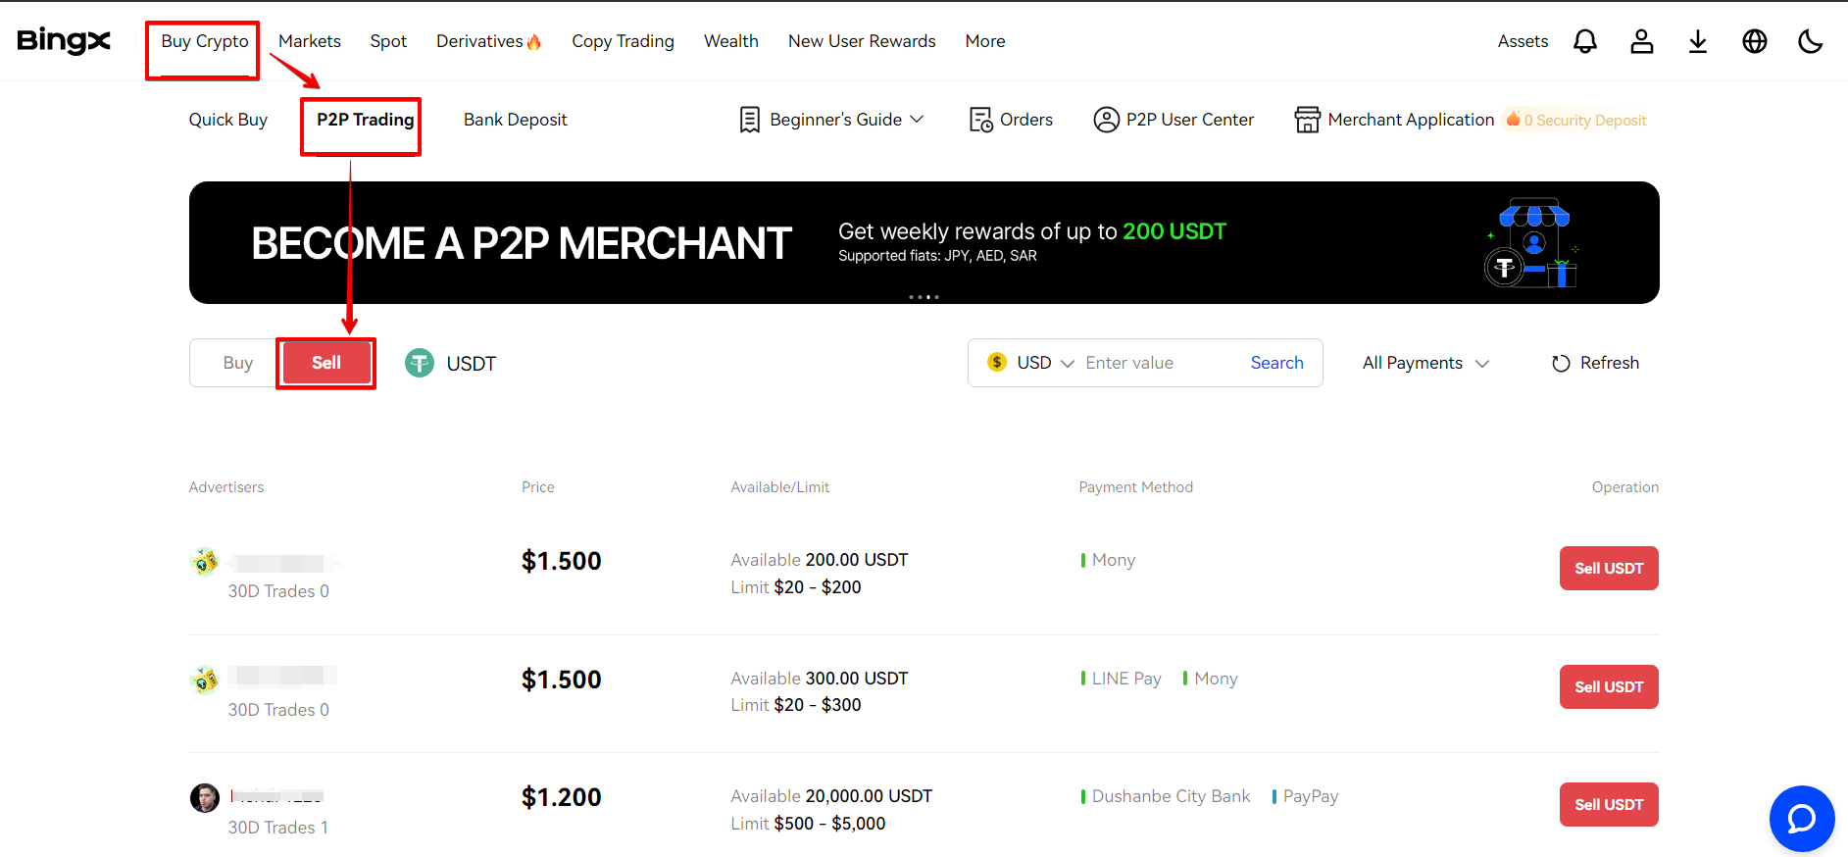Screen dimensions: 1848x857
Task: Click the USD dollar coin icon
Action: point(997,363)
